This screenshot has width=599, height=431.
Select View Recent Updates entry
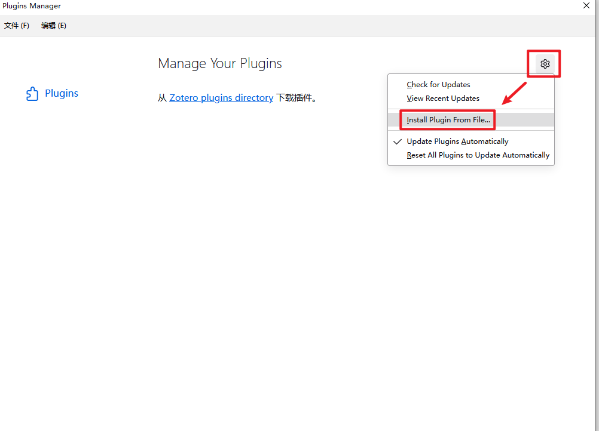tap(443, 98)
